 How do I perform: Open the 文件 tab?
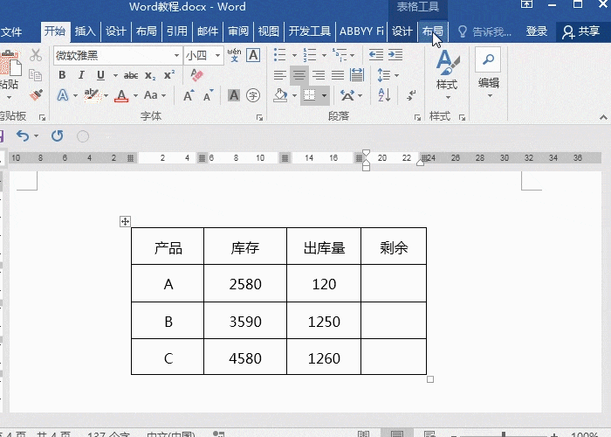click(x=11, y=31)
